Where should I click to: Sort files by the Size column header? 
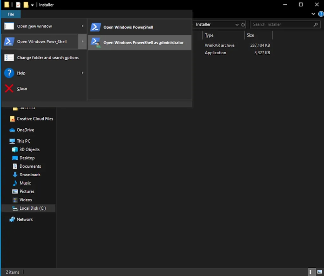(x=251, y=35)
